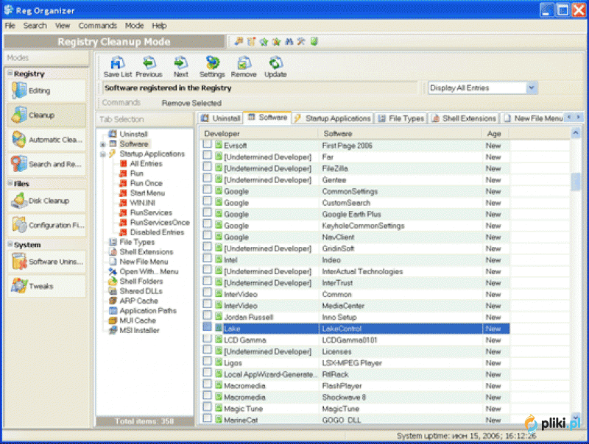Collapse the Registry sidebar group

[10, 73]
